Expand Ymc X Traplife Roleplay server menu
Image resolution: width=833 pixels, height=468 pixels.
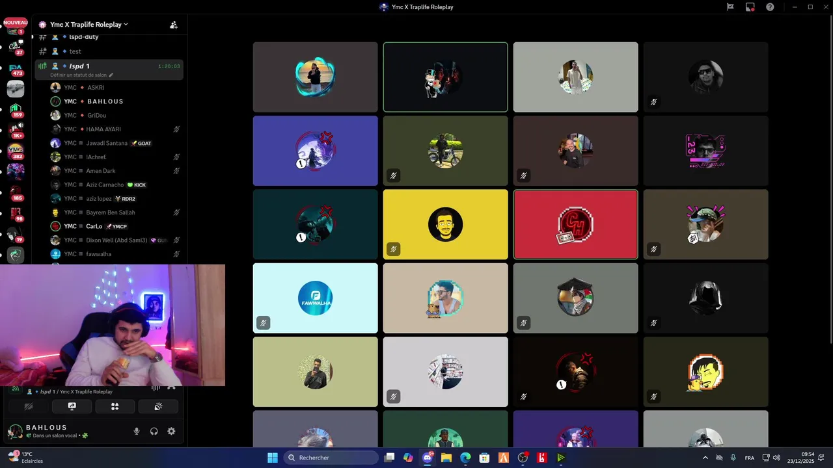tap(89, 24)
